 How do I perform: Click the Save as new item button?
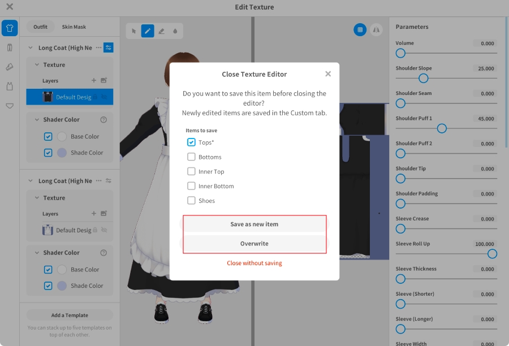tap(255, 224)
